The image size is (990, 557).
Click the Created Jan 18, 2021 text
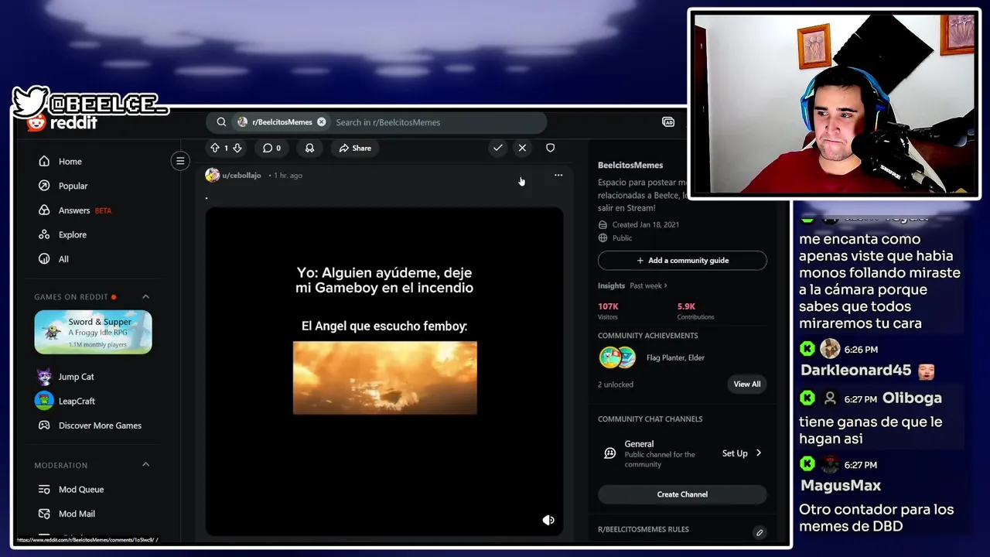coord(646,225)
